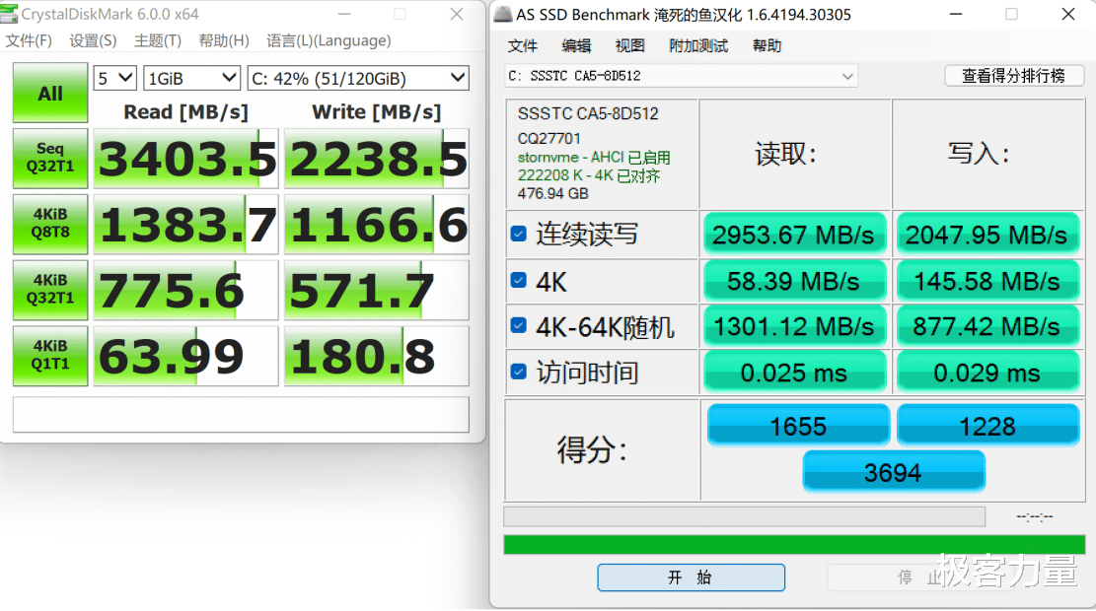Viewport: 1096px width, 611px height.
Task: Click the 0.025 ms read access time
Action: (x=795, y=373)
